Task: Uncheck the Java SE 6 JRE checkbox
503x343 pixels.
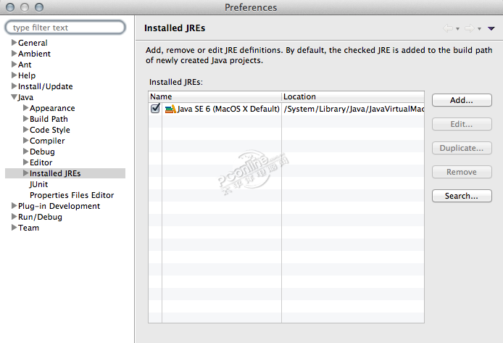Action: click(x=155, y=109)
